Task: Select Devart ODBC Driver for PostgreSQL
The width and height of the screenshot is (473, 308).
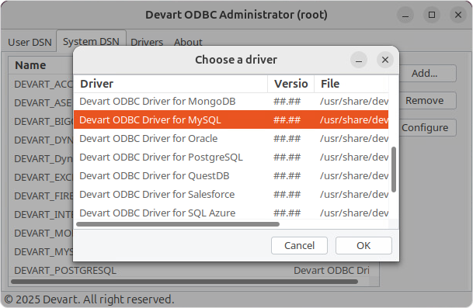Action: (231, 157)
